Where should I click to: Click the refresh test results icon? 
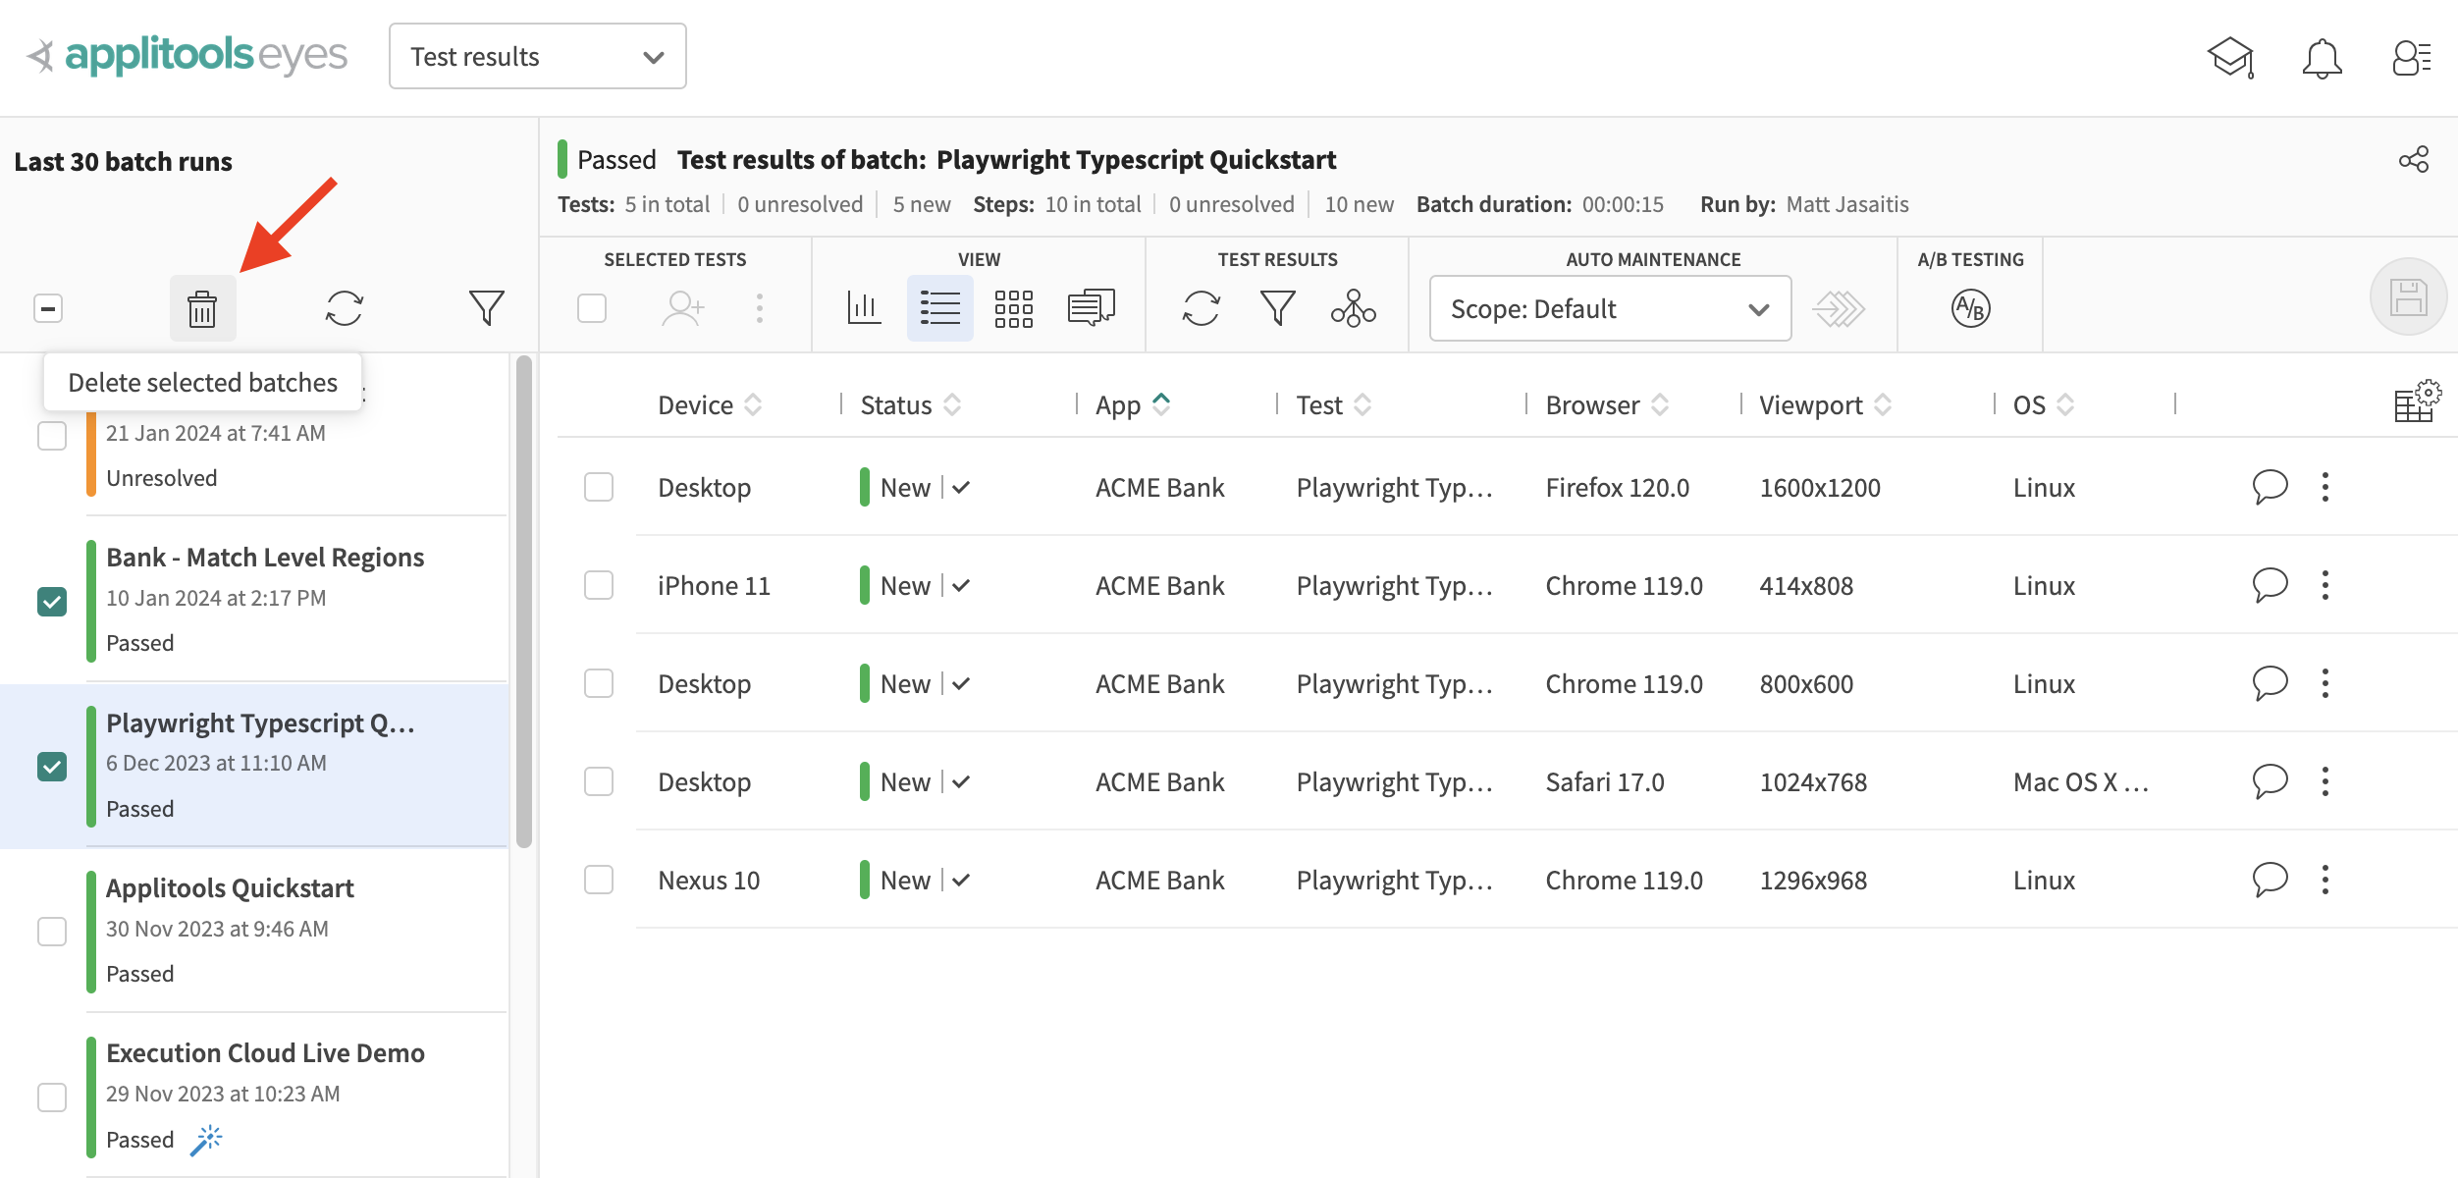pos(1201,307)
